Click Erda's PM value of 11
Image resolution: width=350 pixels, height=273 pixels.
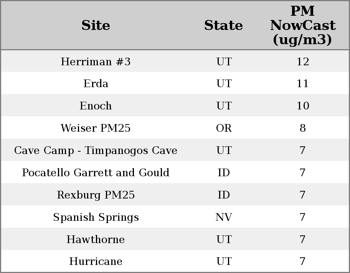[x=302, y=84]
